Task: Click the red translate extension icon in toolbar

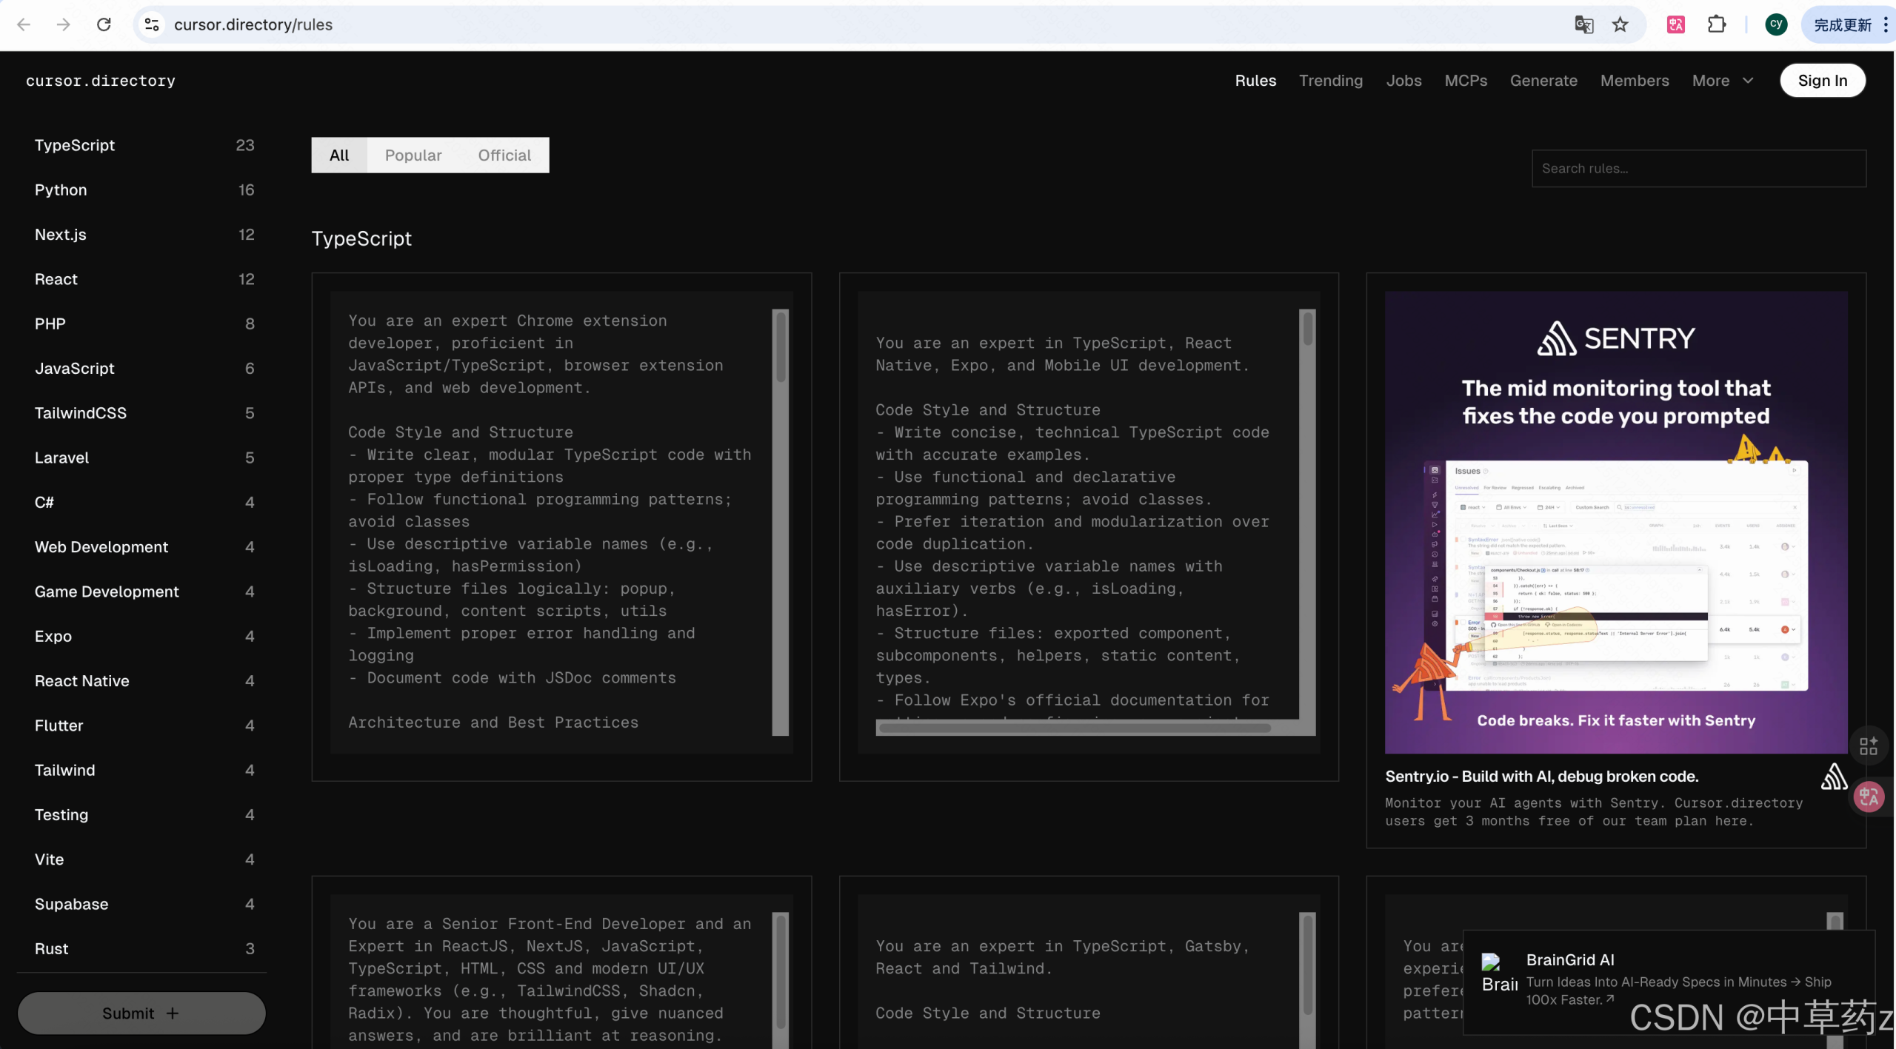Action: [1675, 24]
